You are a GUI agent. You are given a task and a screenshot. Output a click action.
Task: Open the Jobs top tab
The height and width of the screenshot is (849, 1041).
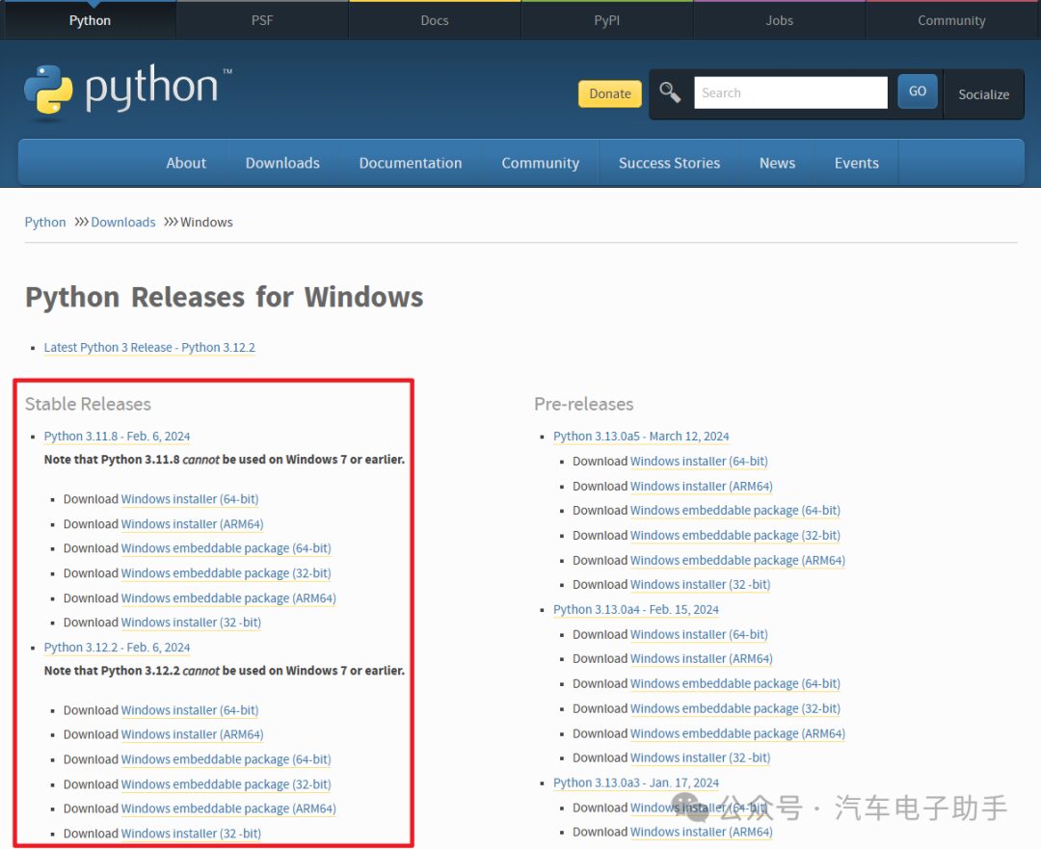tap(780, 20)
